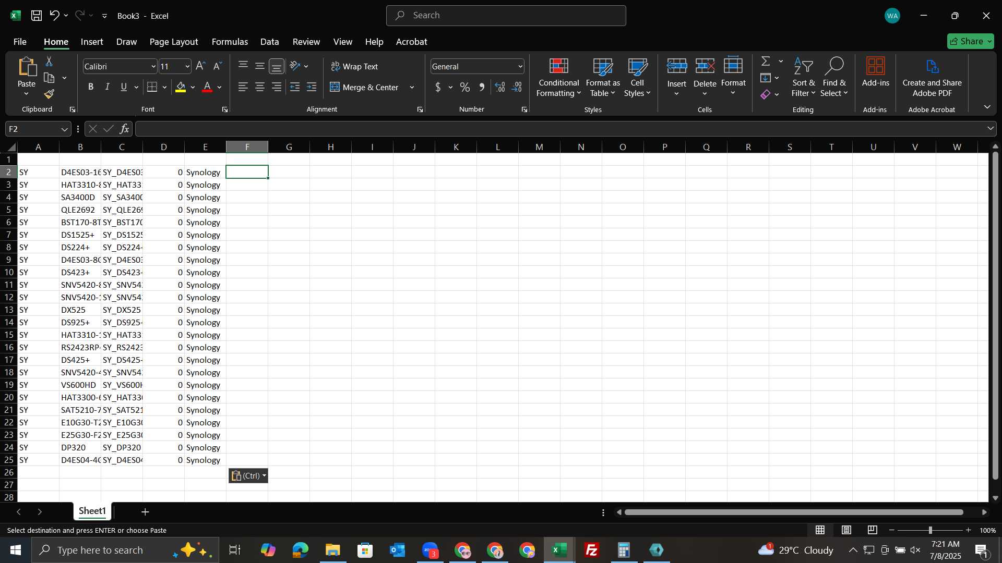Open the File tab

point(20,42)
